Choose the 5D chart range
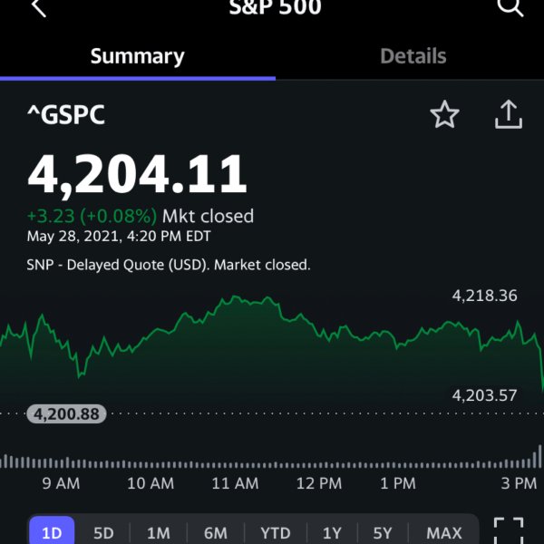 (x=103, y=532)
